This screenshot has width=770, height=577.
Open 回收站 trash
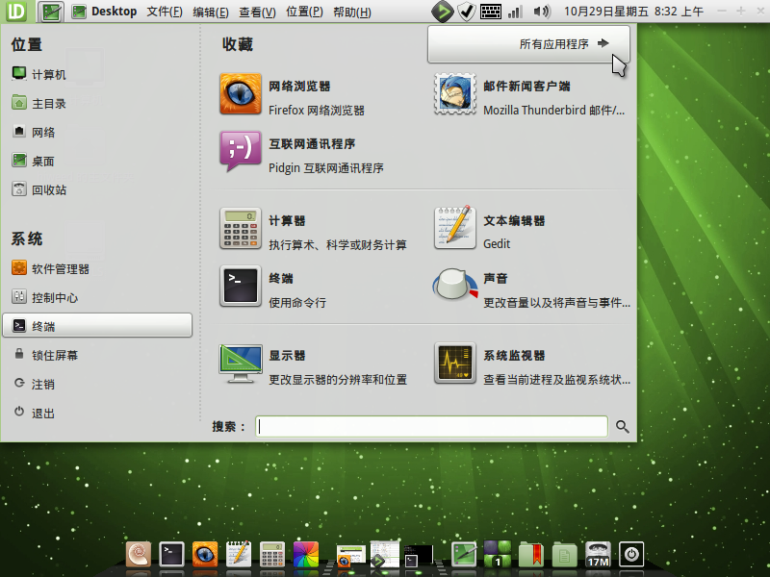[x=38, y=189]
